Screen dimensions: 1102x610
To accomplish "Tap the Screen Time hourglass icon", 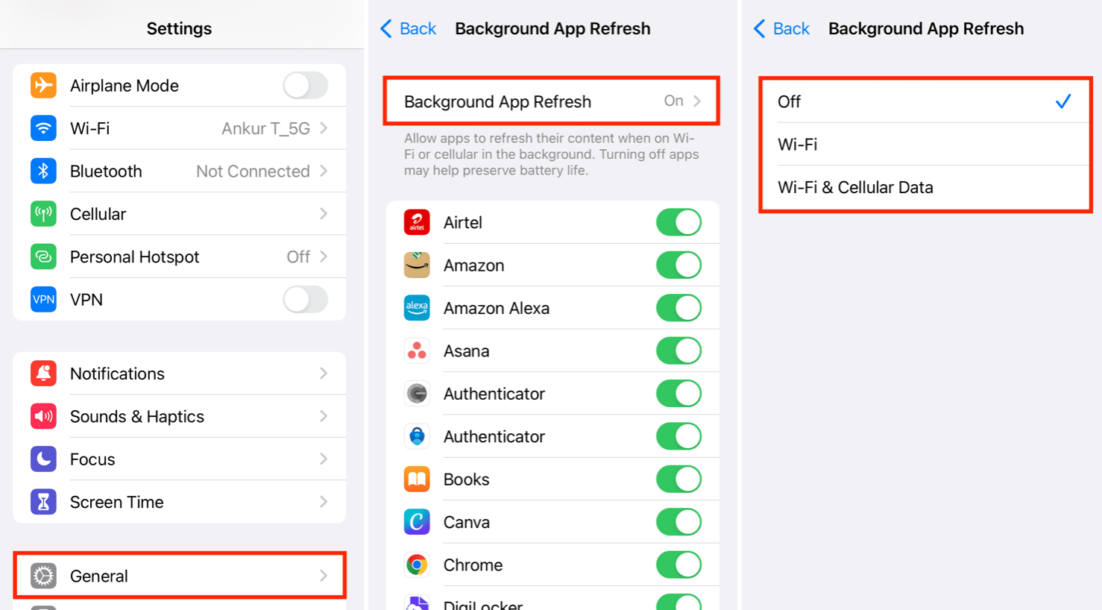I will click(43, 502).
